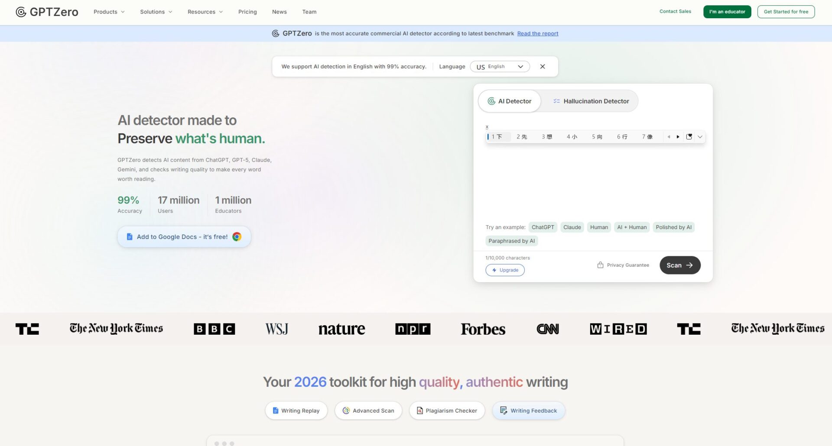Click the Google Docs document icon
The image size is (832, 446).
(130, 237)
